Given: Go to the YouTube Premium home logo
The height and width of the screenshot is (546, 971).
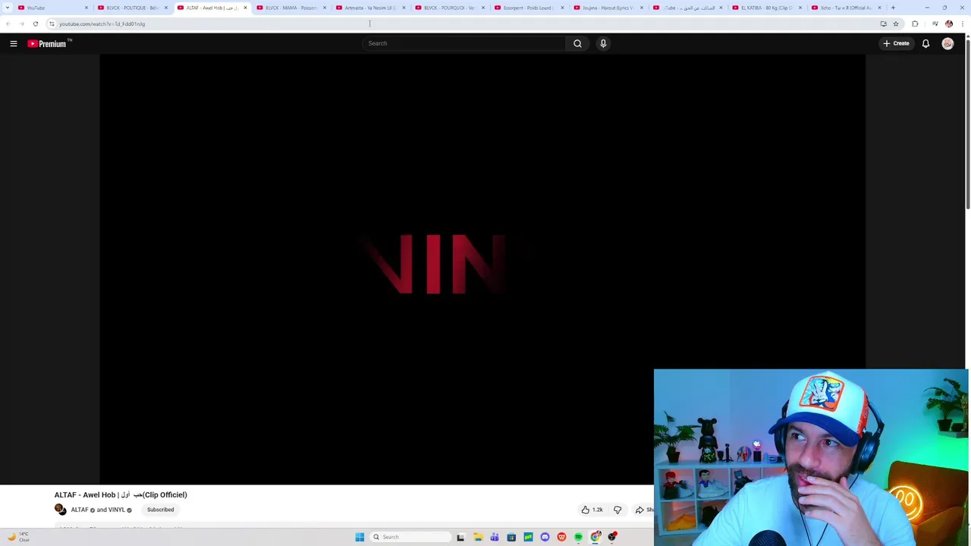Looking at the screenshot, I should [49, 44].
